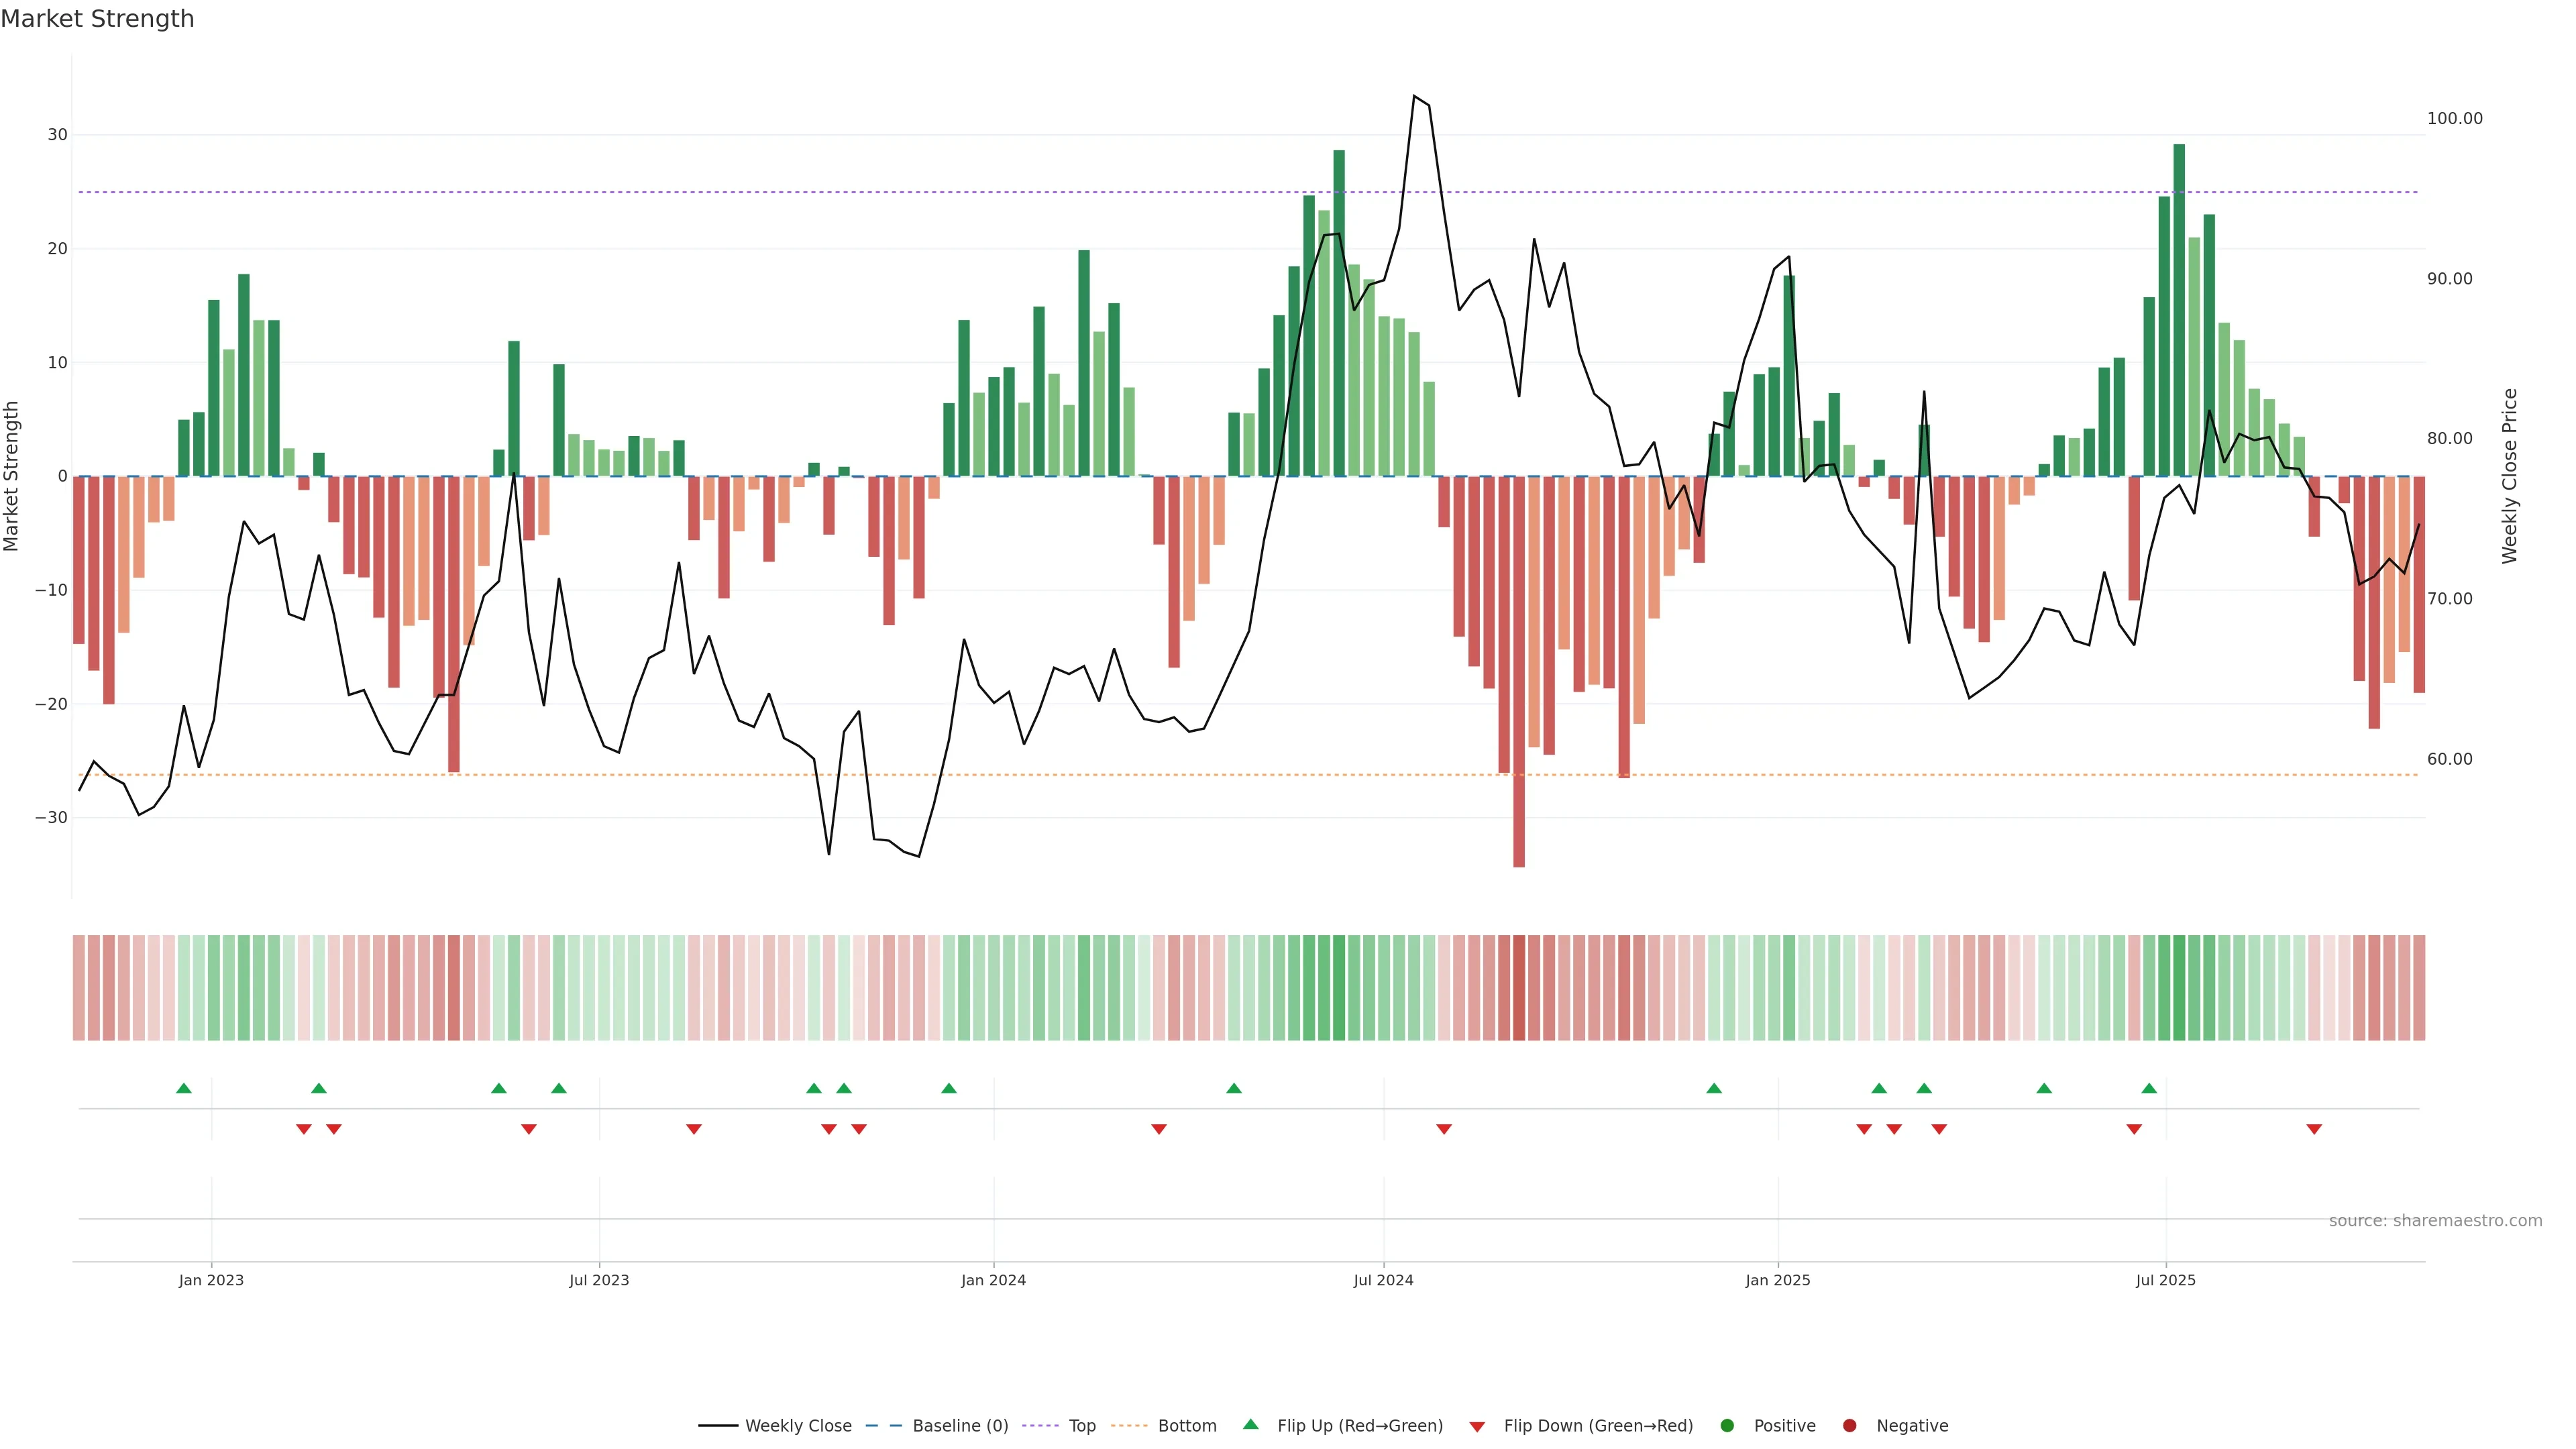The image size is (2576, 1449).
Task: Click the leftmost red flip-down triangle marker
Action: (x=304, y=1129)
